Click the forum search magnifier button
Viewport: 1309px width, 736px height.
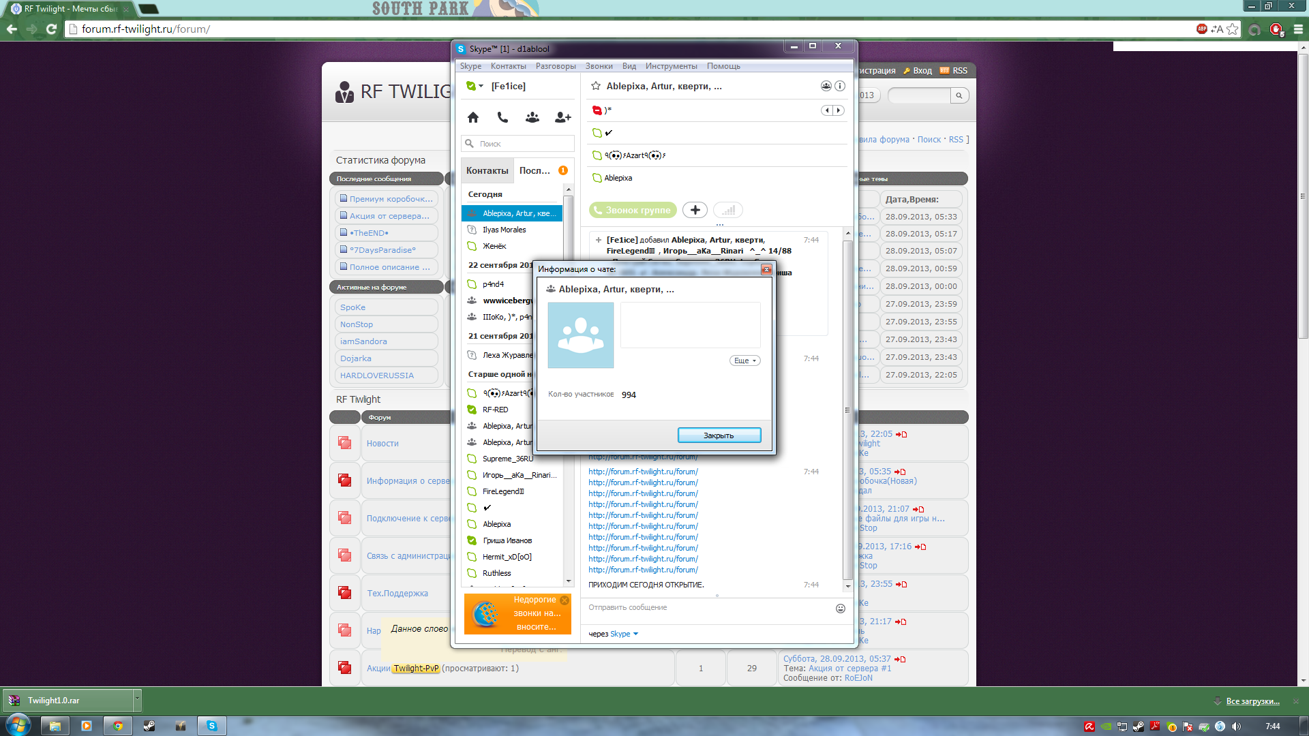[x=959, y=95]
